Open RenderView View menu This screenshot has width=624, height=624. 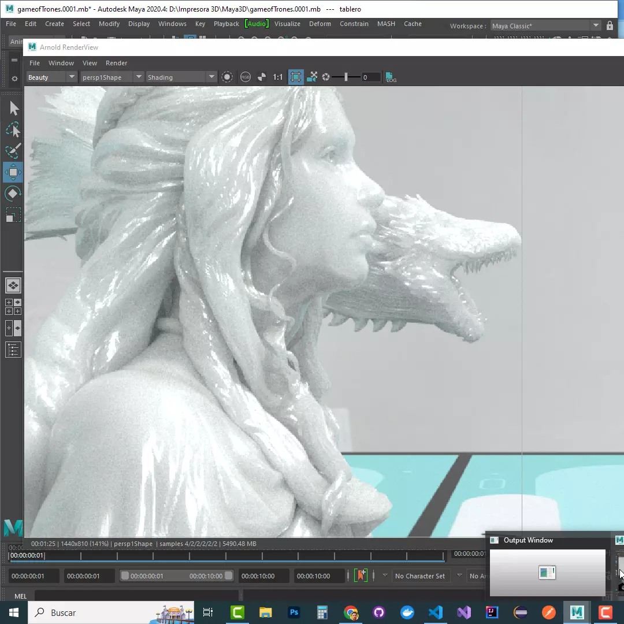pos(90,63)
